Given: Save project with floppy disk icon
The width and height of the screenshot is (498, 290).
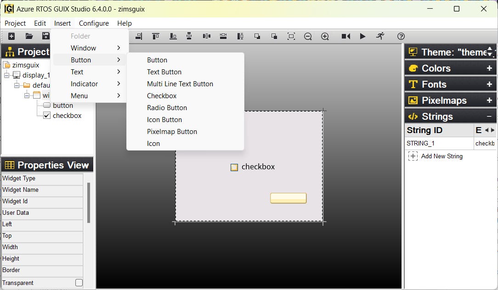Looking at the screenshot, I should tap(46, 36).
